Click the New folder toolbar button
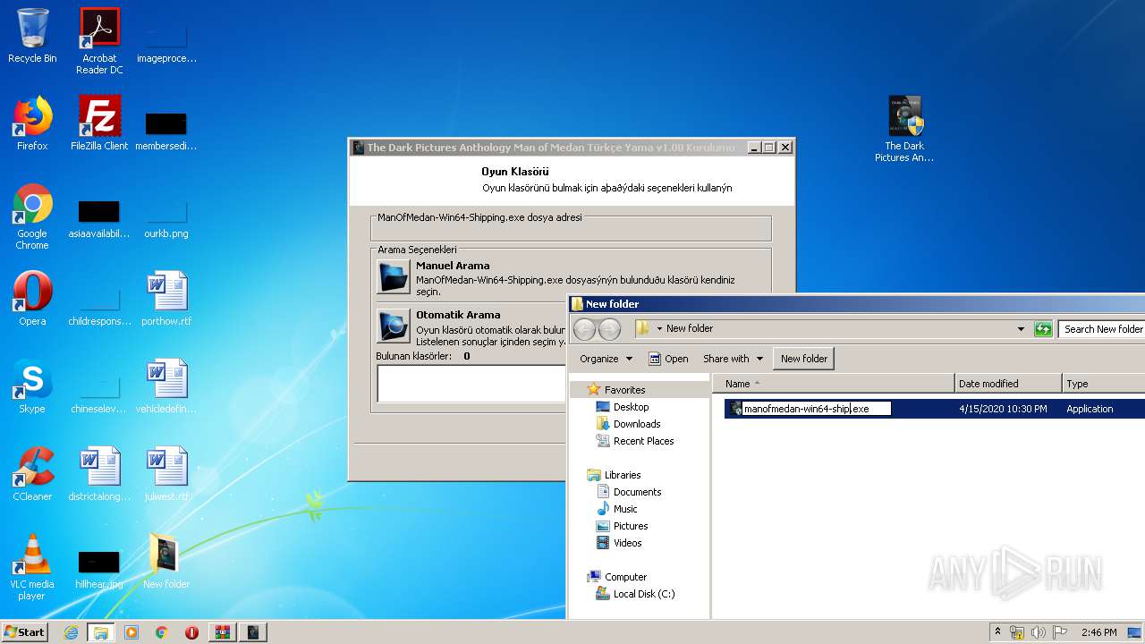This screenshot has width=1145, height=644. click(803, 359)
